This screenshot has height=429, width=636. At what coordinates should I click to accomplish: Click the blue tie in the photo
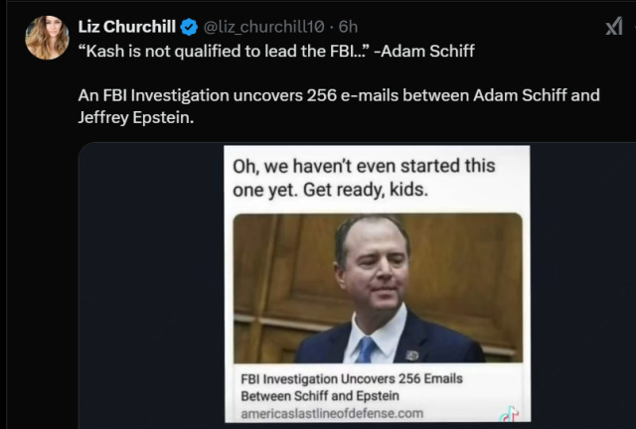tap(367, 349)
